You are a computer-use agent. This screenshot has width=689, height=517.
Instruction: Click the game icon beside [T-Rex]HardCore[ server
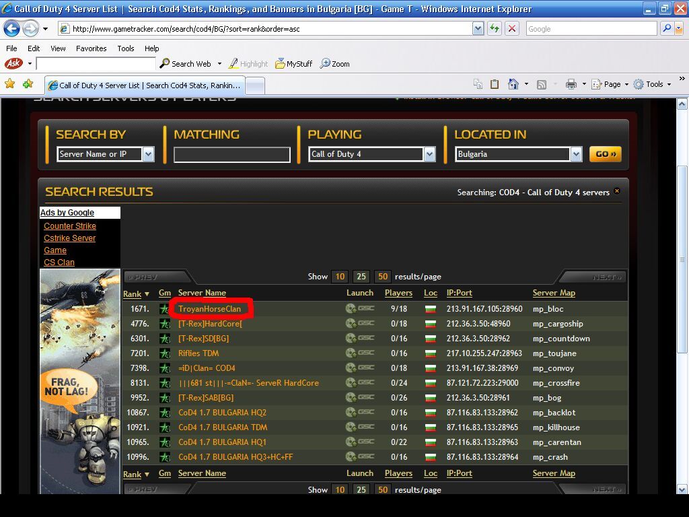[x=164, y=324]
